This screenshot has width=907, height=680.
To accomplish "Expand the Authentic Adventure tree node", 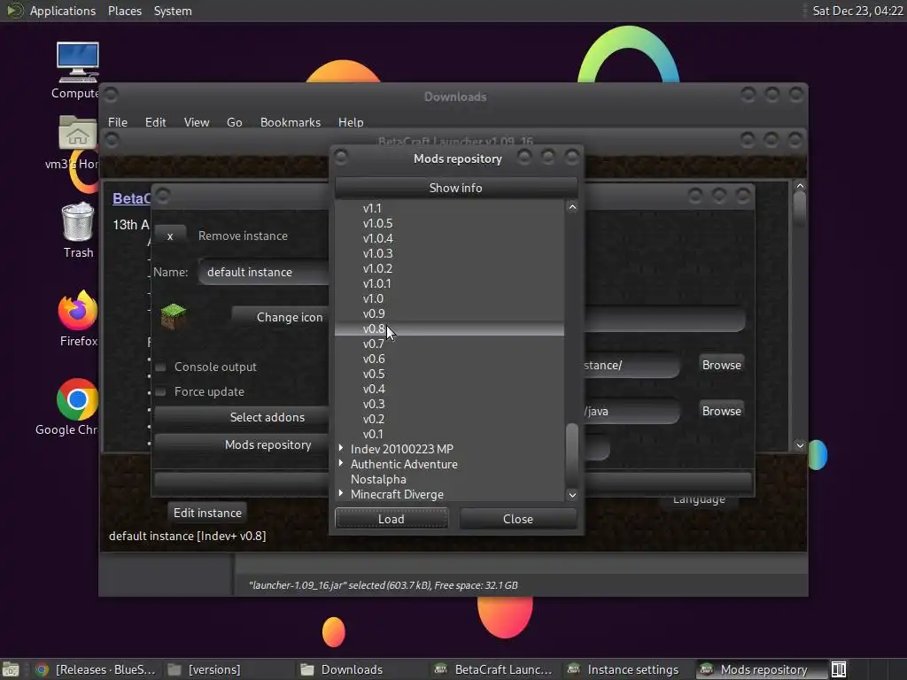I will pos(341,463).
